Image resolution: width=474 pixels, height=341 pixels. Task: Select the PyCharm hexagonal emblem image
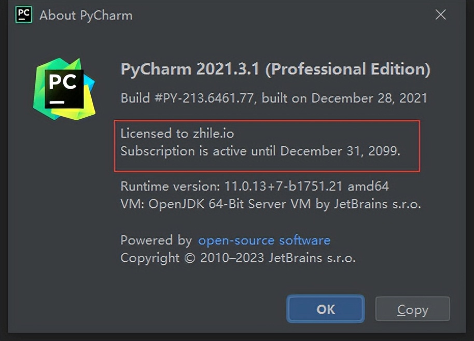point(63,86)
